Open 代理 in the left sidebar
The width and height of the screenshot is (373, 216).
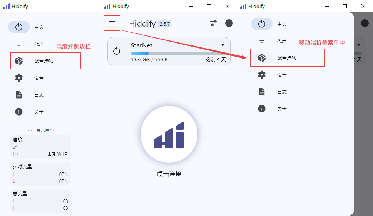point(39,44)
